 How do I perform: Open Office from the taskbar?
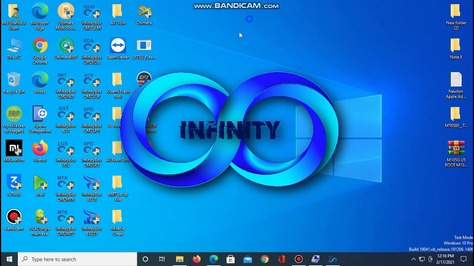[x=281, y=259]
